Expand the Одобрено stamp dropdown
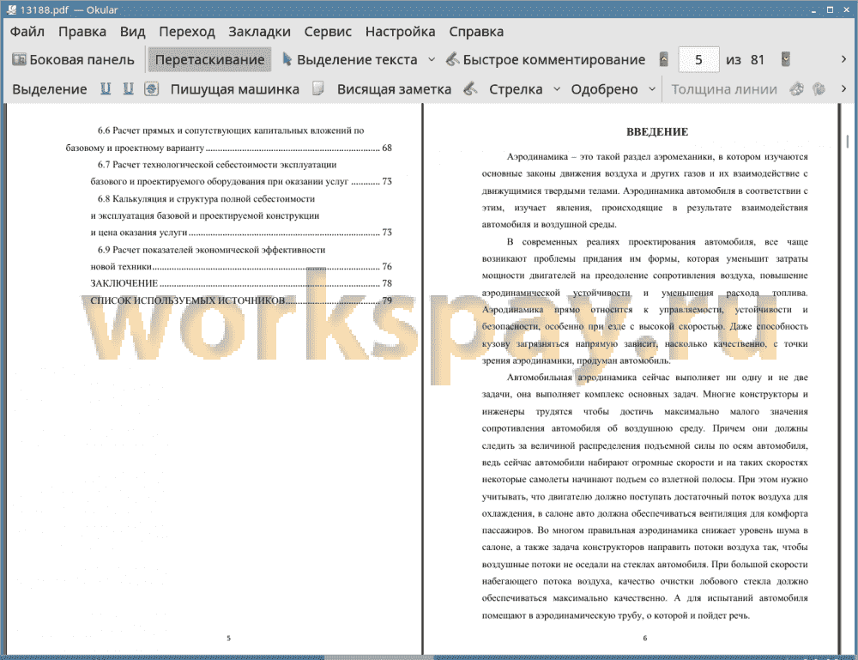Screen dimensions: 858x660 point(652,88)
